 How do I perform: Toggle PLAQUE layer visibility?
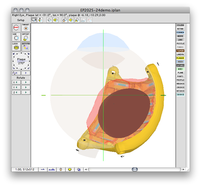pos(180,58)
